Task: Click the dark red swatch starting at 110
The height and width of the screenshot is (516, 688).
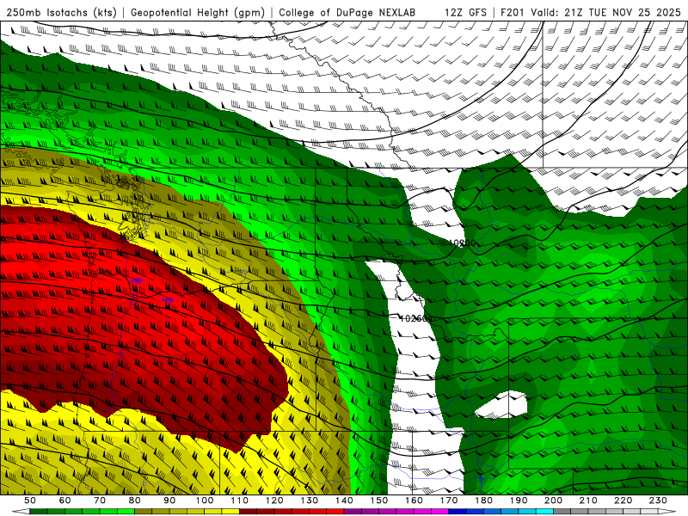Action: [248, 511]
